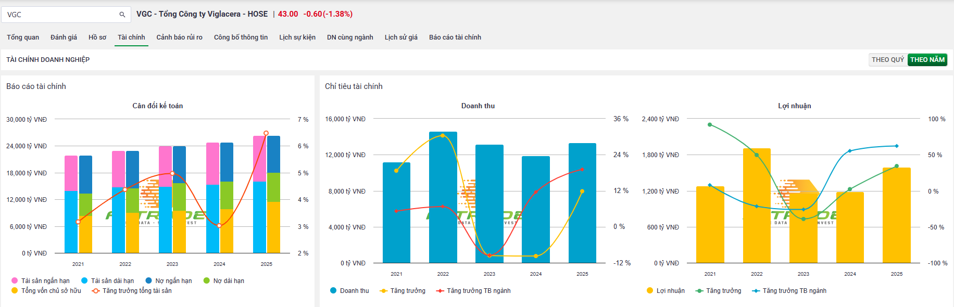Go to Công bố thông tin tab
This screenshot has height=307, width=954.
(241, 37)
